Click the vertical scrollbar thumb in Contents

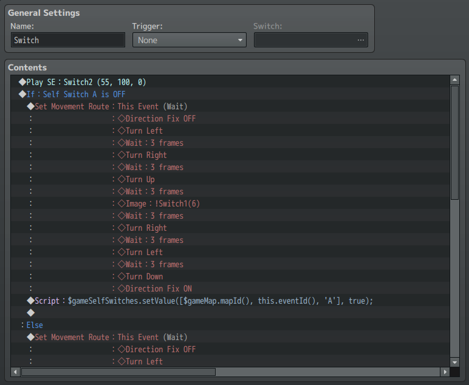click(x=454, y=143)
